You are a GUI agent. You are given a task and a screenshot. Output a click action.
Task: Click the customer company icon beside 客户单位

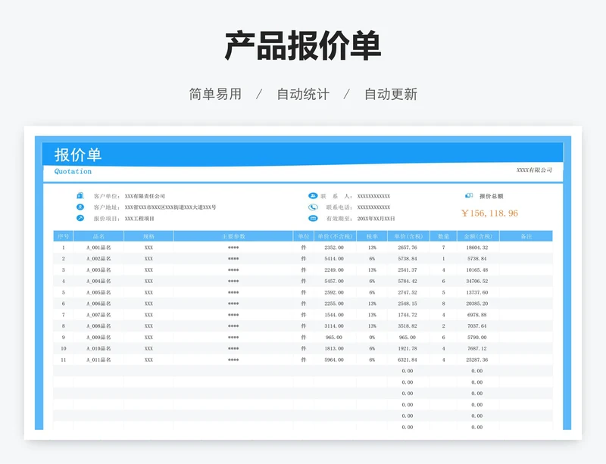[x=80, y=196]
